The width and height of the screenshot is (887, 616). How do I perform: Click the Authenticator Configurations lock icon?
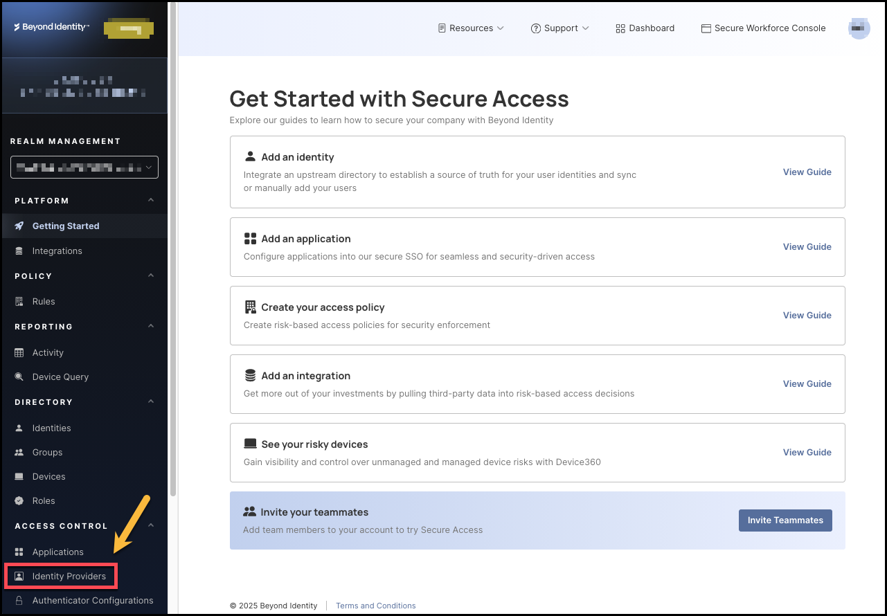19,601
